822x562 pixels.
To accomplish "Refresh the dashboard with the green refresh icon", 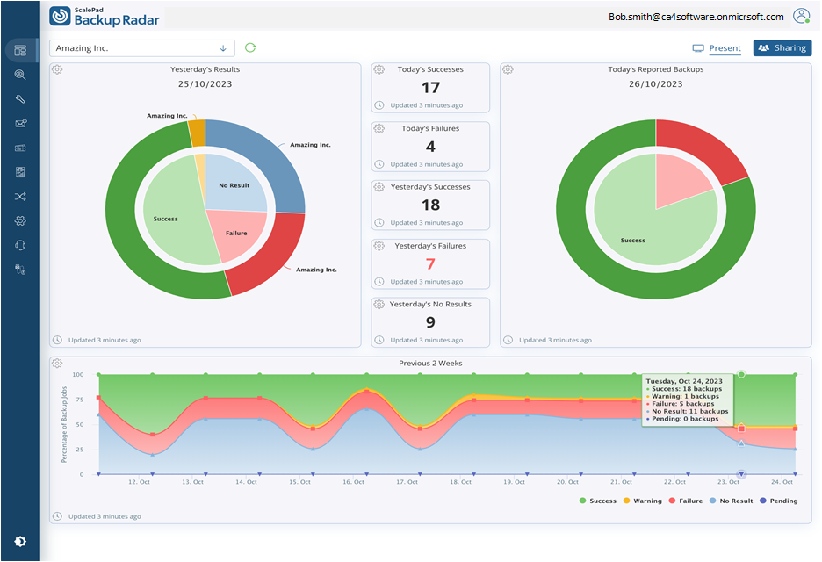I will [x=250, y=47].
